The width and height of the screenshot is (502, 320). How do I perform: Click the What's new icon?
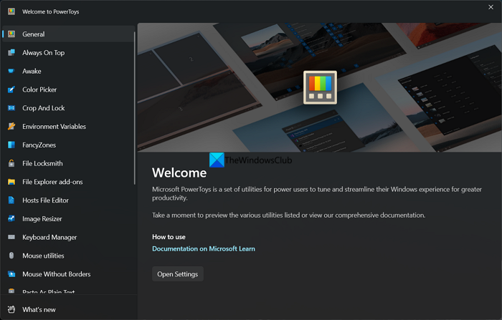(x=11, y=309)
